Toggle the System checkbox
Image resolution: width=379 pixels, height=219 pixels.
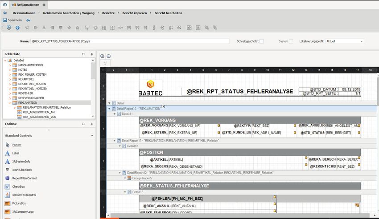click(291, 41)
